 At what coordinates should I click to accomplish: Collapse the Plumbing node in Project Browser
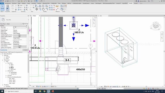tap(3, 85)
